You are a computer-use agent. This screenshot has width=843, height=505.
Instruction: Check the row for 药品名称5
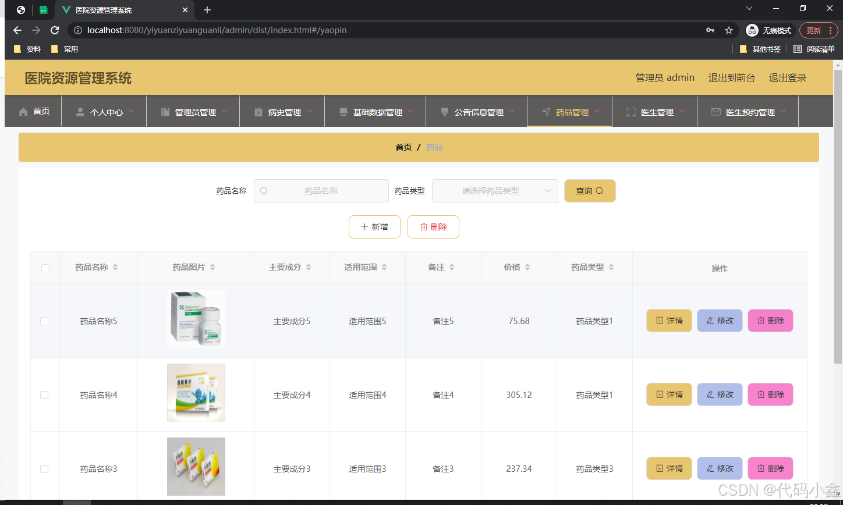(x=44, y=321)
